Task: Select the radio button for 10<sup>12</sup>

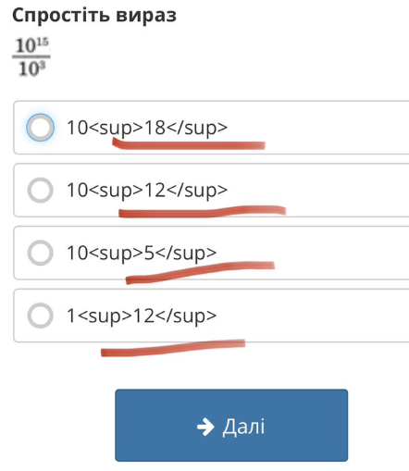Action: [x=40, y=190]
